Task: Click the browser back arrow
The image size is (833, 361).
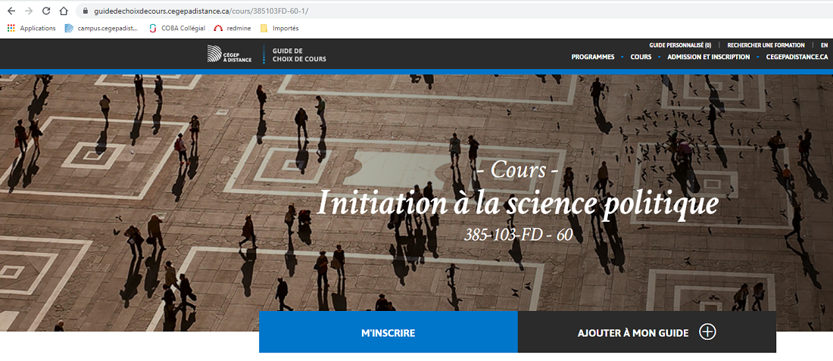Action: (x=11, y=11)
